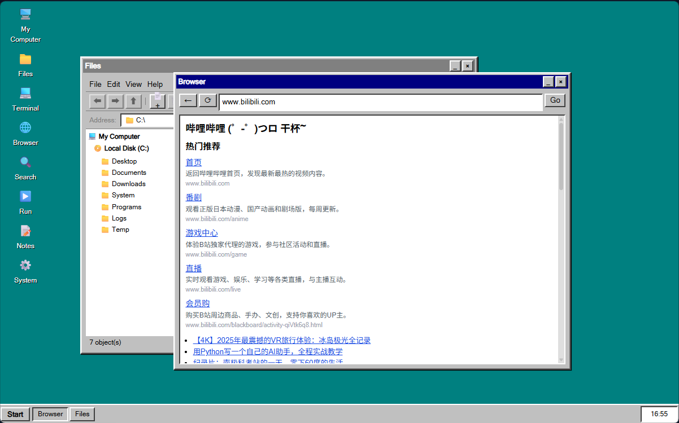
Task: Reload the page with Browser's refresh icon
Action: pos(207,100)
